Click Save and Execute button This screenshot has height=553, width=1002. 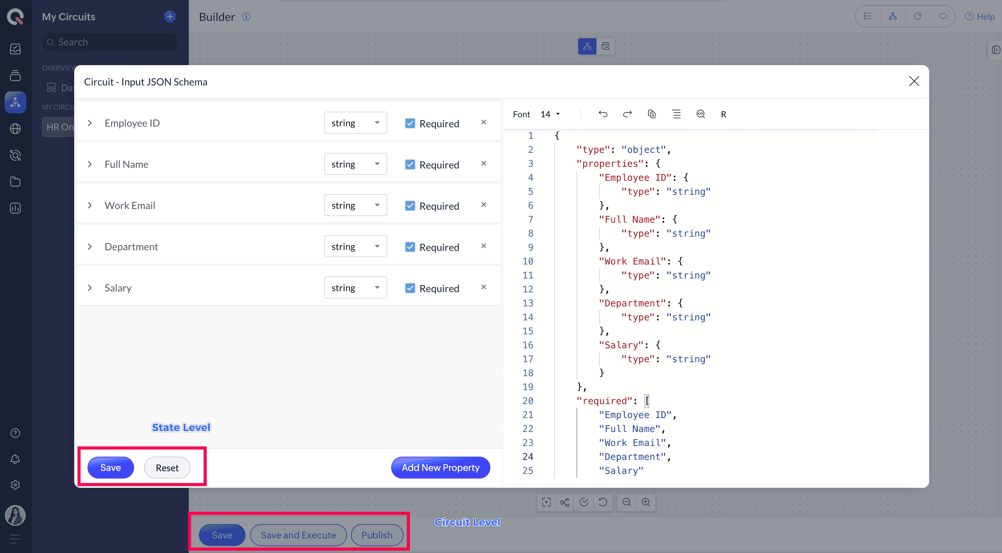[x=298, y=535]
